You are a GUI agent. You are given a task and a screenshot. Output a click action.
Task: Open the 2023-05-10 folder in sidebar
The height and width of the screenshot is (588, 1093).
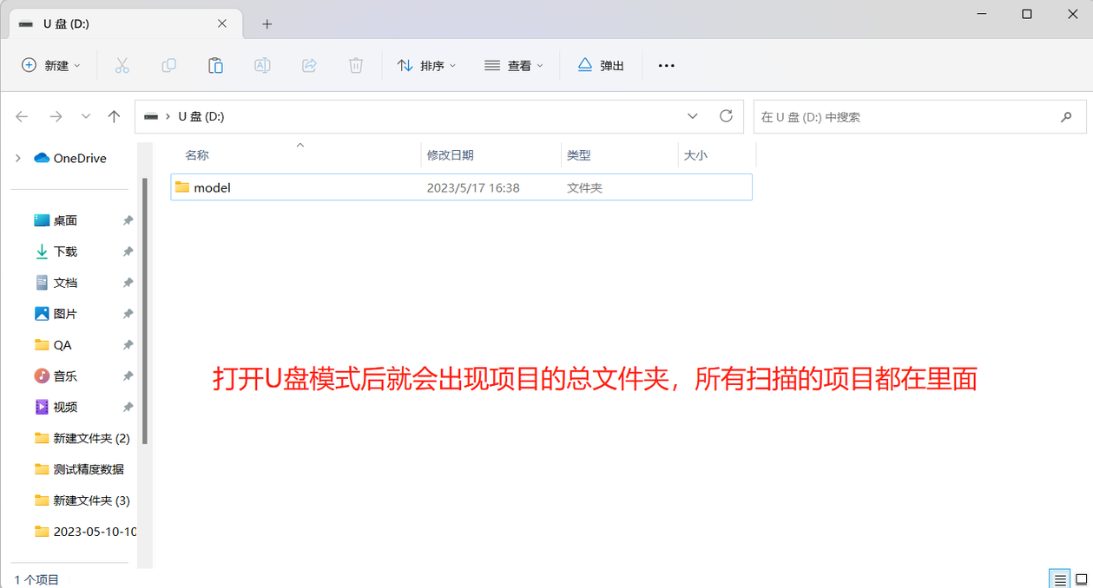[x=95, y=532]
